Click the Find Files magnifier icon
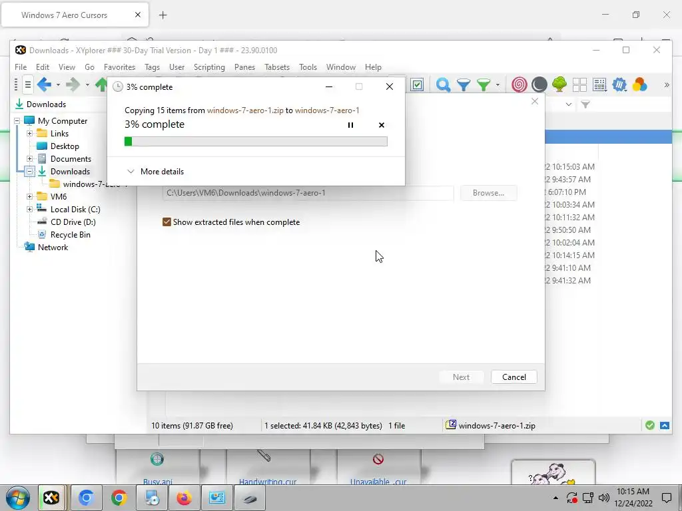The width and height of the screenshot is (682, 511). (443, 85)
